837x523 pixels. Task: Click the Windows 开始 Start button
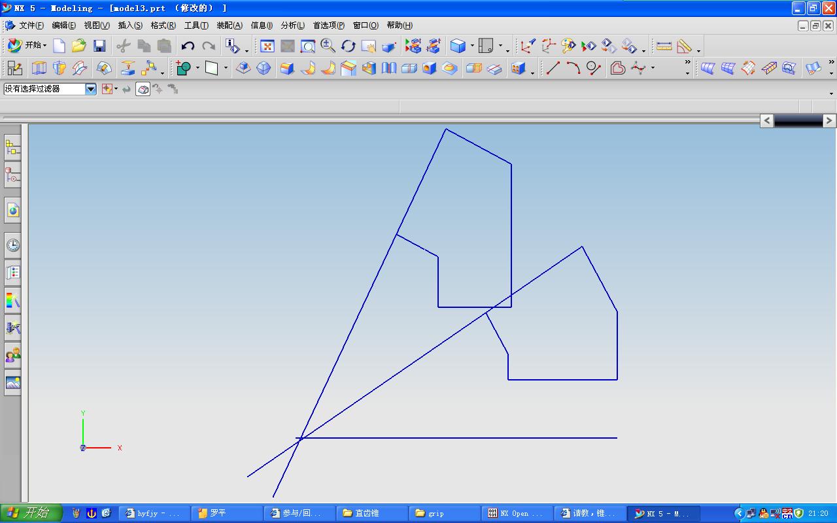31,513
